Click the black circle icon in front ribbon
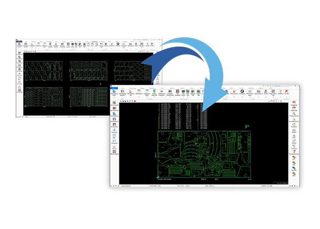 tap(242, 91)
